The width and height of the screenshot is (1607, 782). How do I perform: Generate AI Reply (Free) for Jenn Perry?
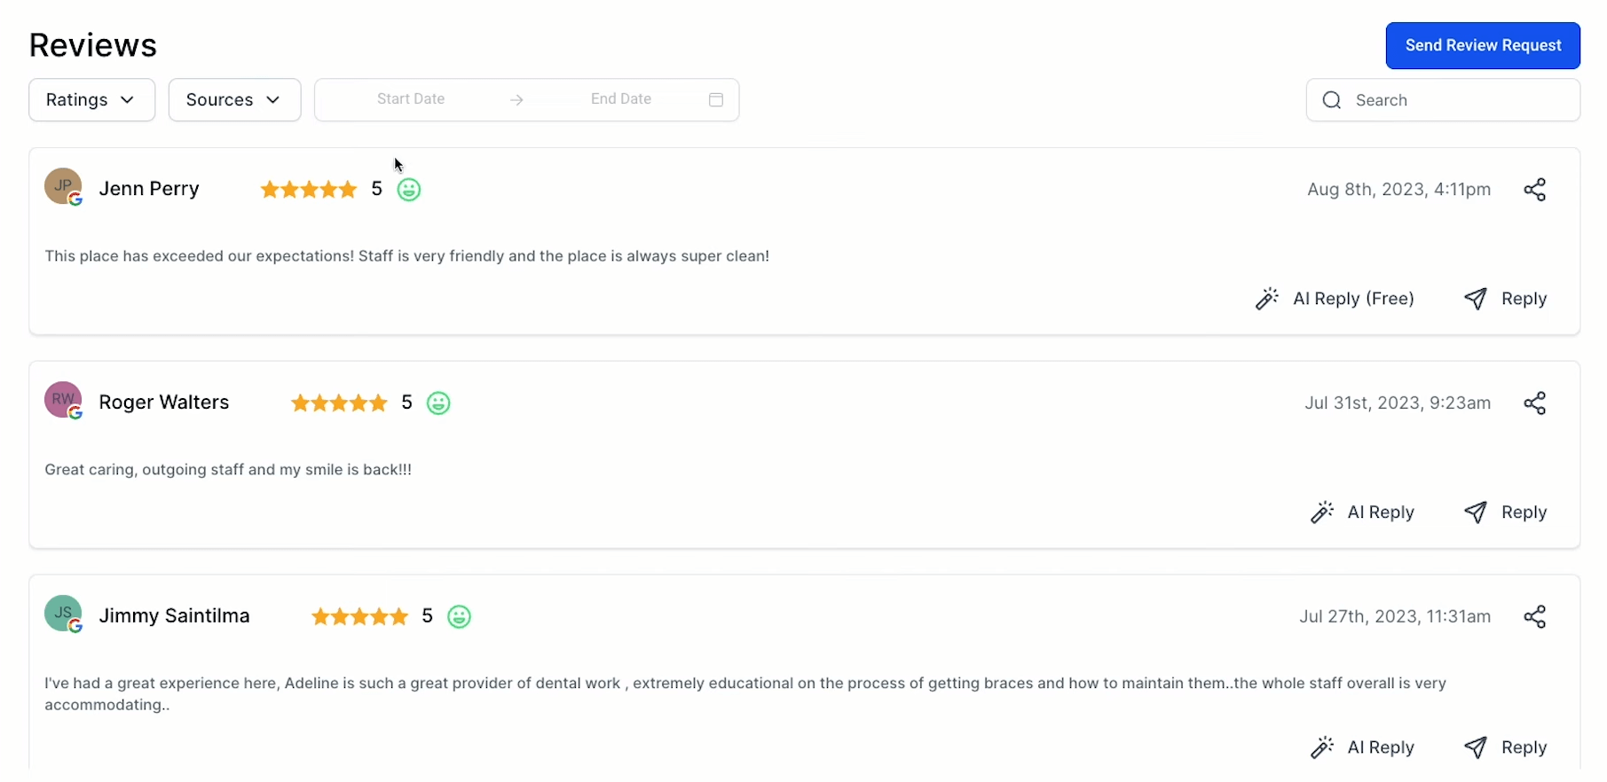(1335, 299)
